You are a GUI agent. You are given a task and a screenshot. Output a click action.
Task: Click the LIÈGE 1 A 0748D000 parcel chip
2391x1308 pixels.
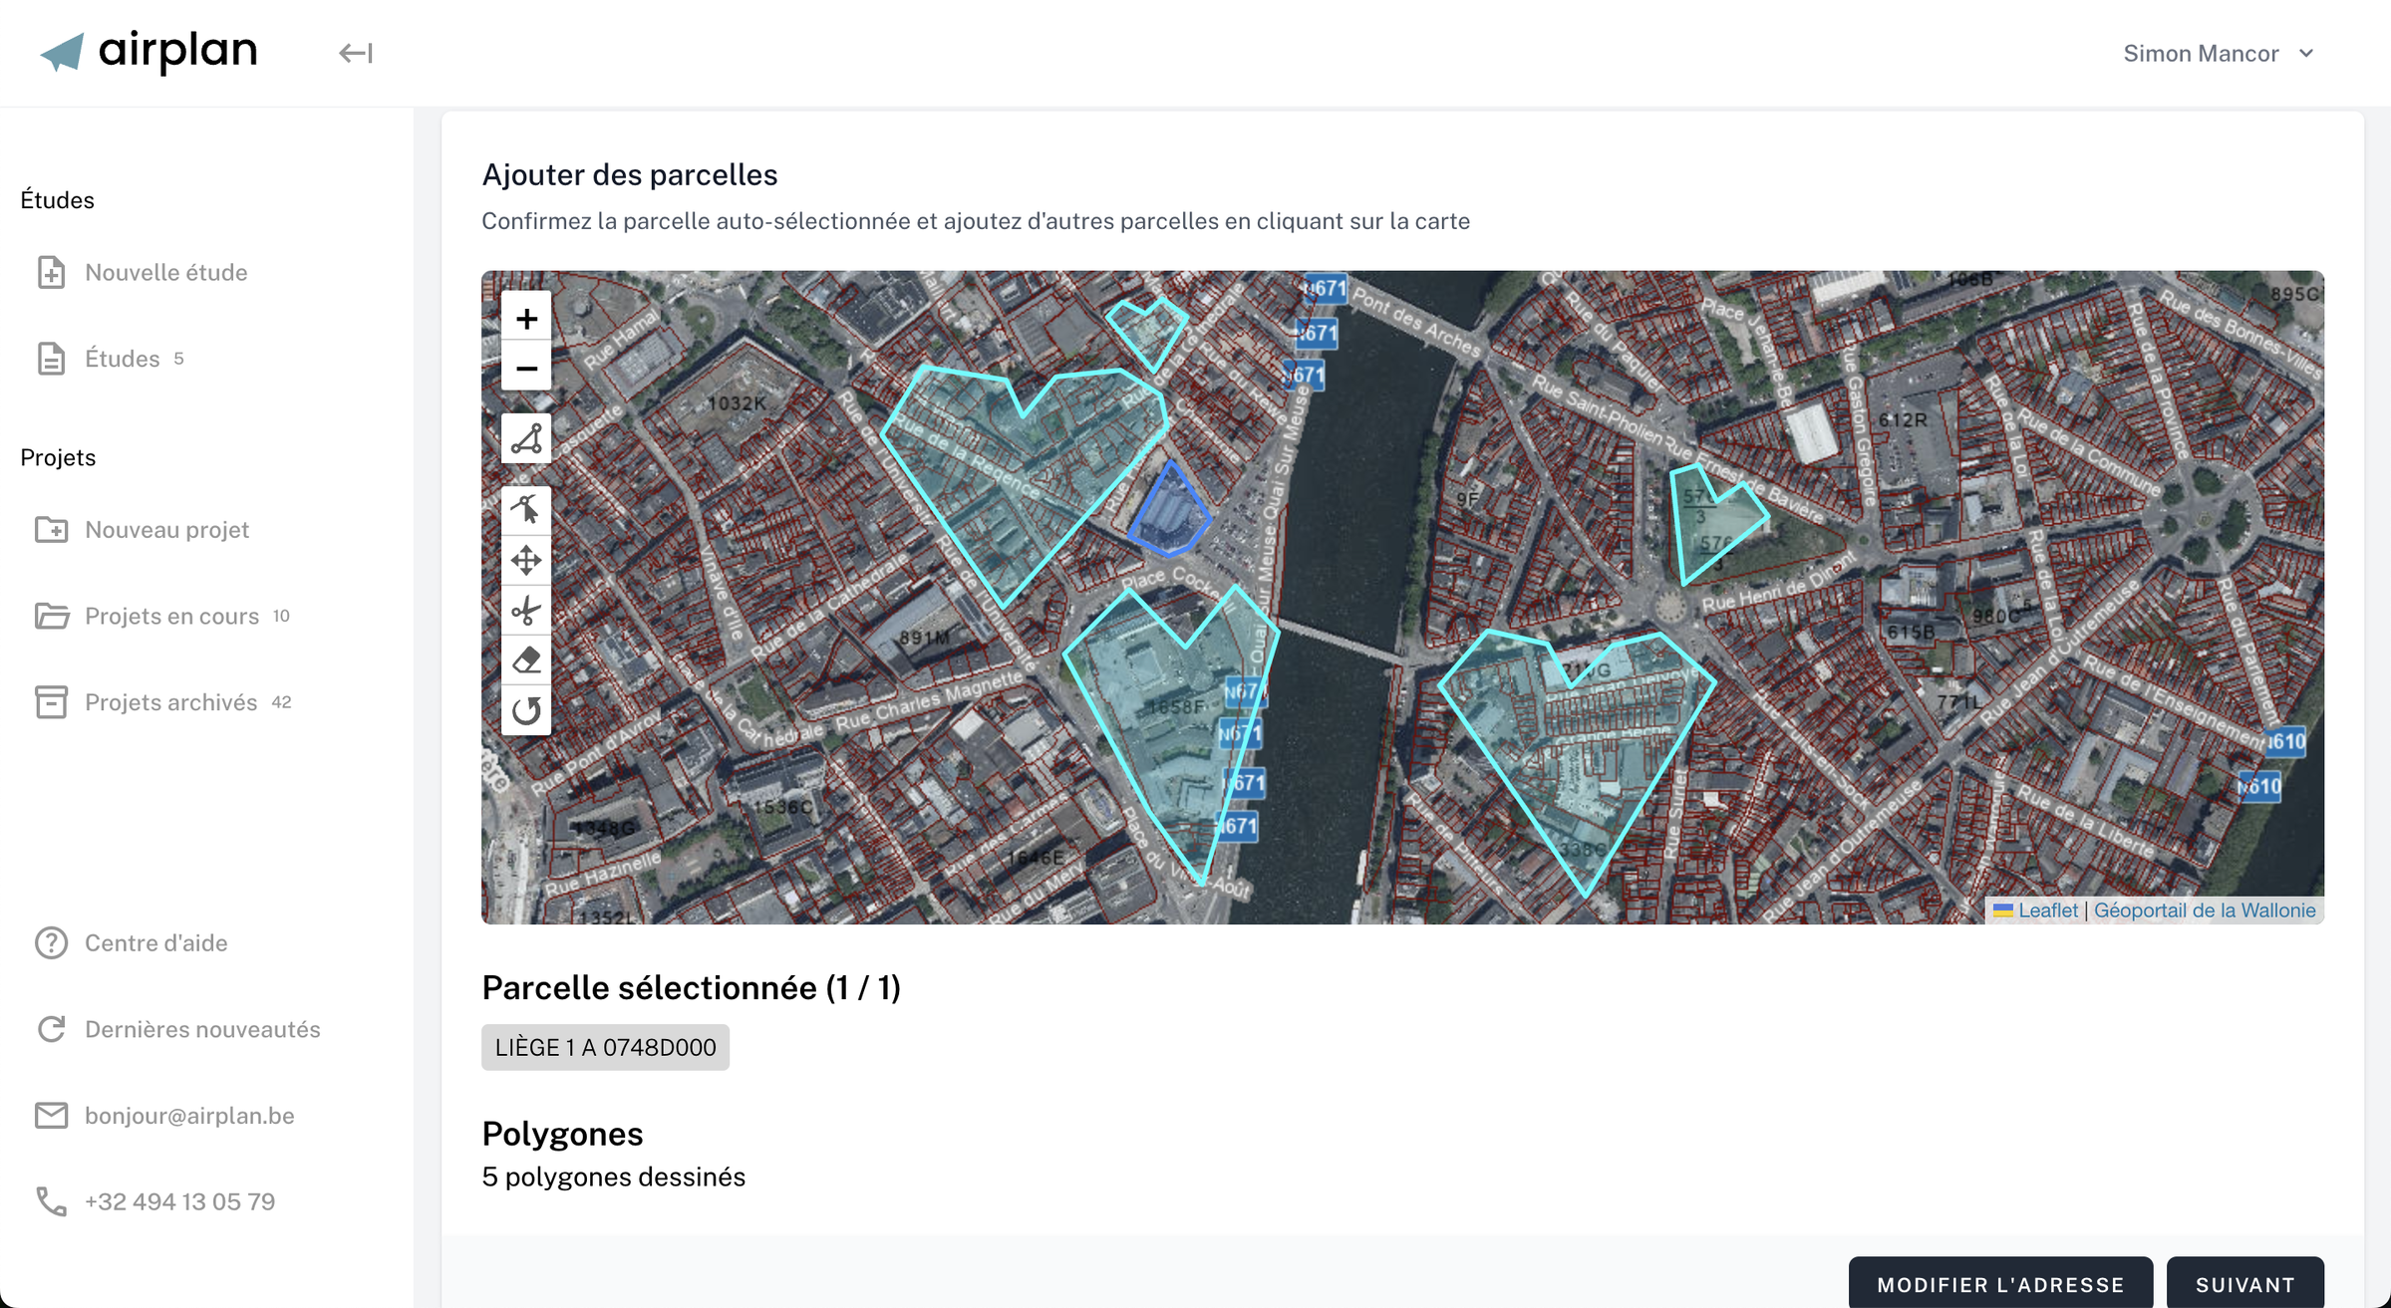(605, 1047)
